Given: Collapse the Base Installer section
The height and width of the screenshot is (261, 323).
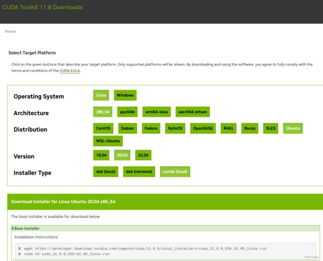Looking at the screenshot, I should (165, 228).
